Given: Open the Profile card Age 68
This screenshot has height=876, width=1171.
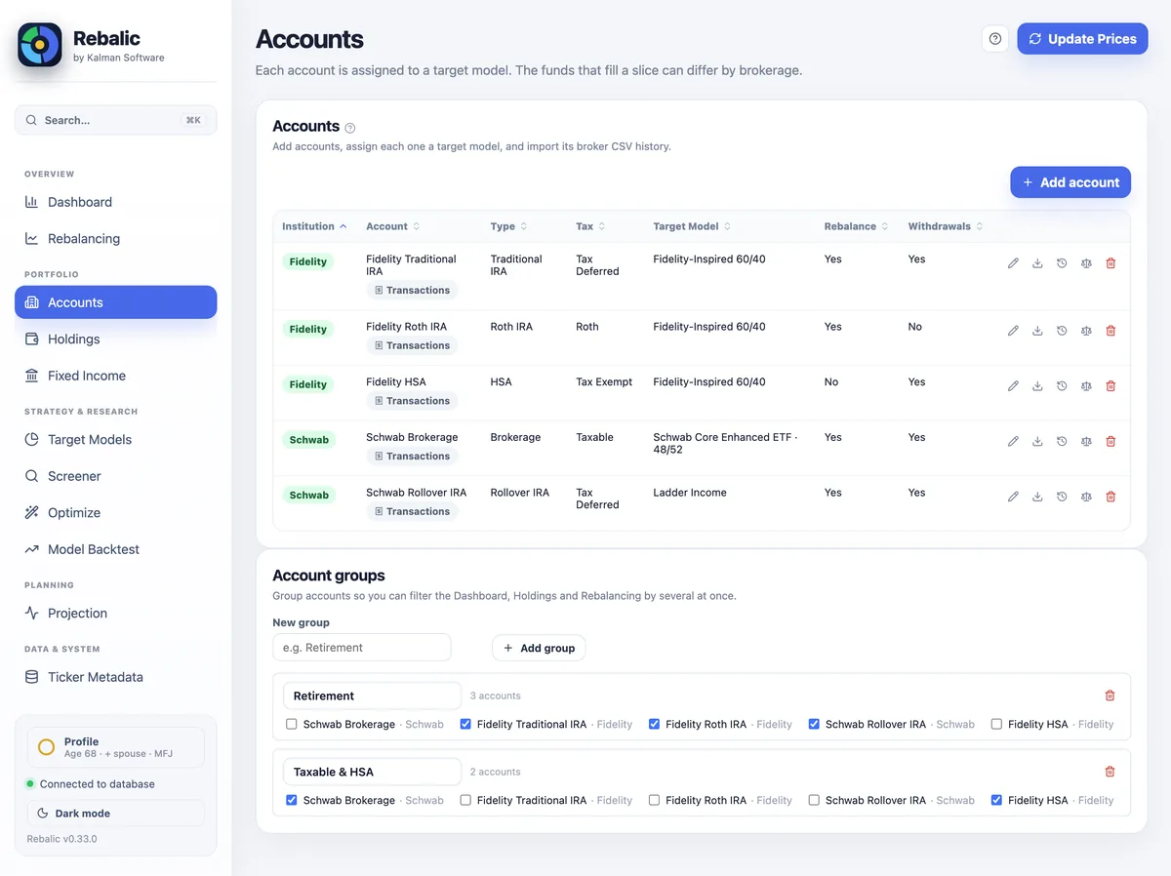Looking at the screenshot, I should tap(115, 747).
